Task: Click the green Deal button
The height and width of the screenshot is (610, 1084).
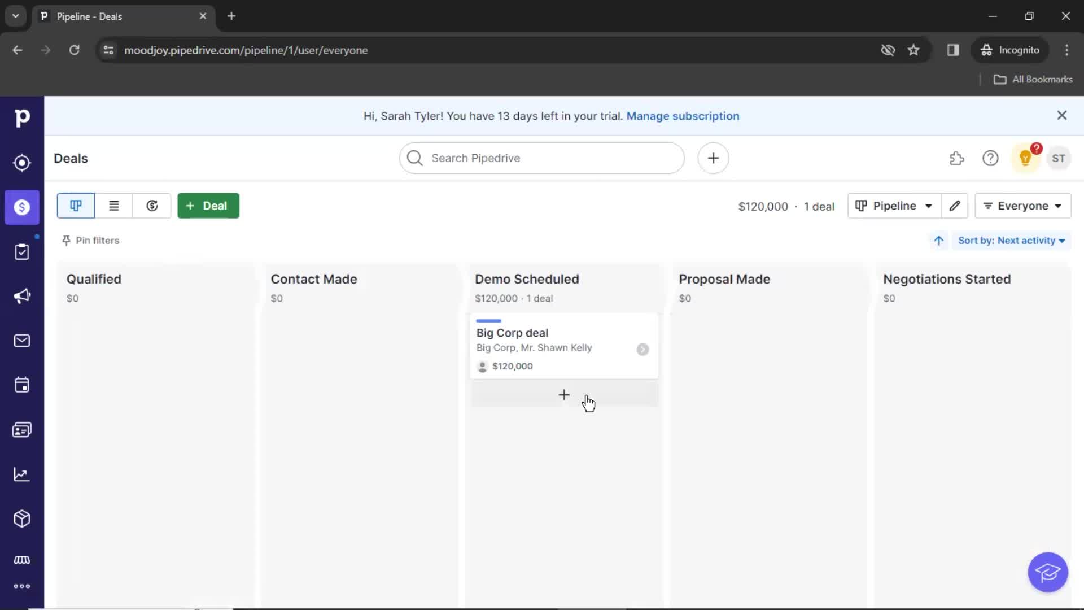Action: pos(208,206)
